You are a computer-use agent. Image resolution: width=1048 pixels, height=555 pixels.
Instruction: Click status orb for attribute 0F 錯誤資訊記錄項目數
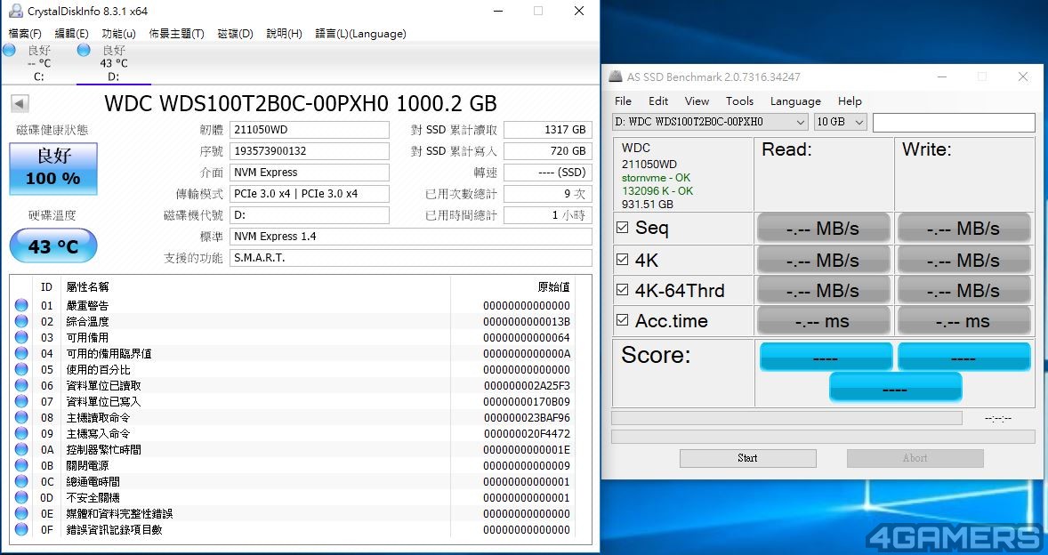(x=21, y=529)
